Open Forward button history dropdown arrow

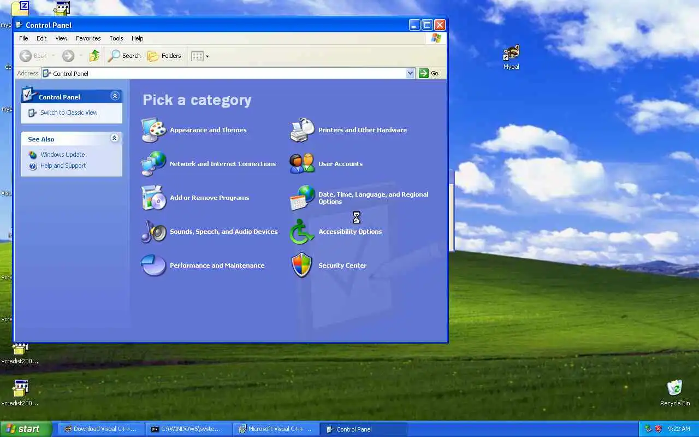pos(81,56)
